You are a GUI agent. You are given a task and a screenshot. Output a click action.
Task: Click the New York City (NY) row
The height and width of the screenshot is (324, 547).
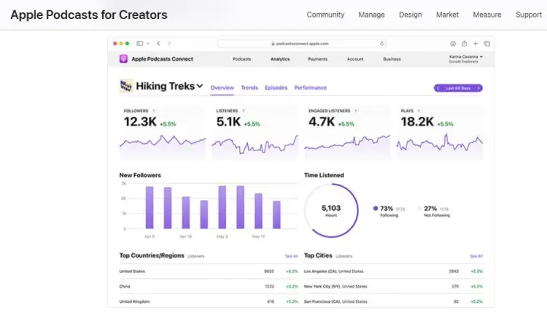[393, 286]
